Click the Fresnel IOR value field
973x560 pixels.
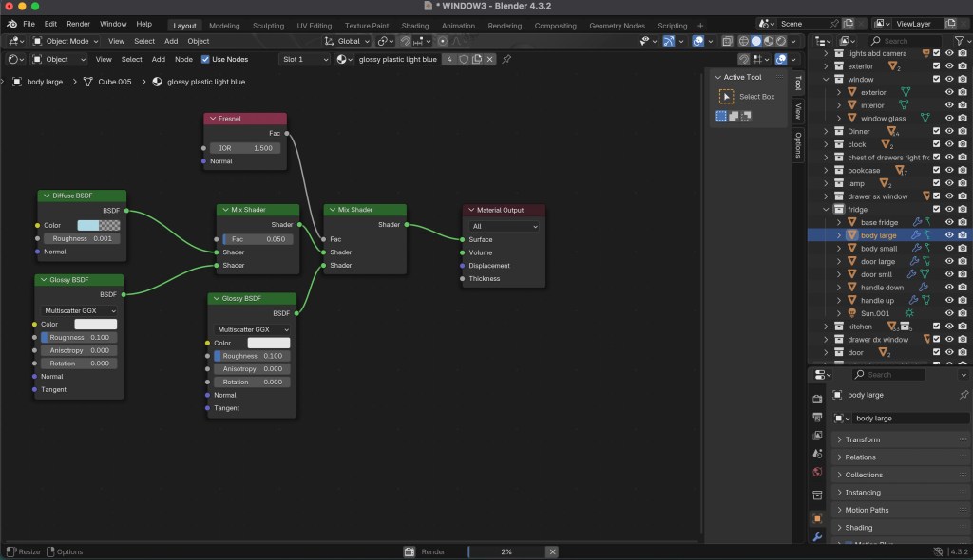pyautogui.click(x=246, y=148)
